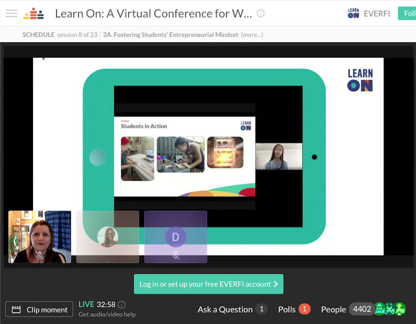Select the blonde presenter's avatar tile
416x324 pixels.
[x=108, y=237]
